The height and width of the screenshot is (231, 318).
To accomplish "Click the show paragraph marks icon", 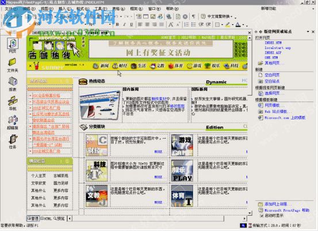I will click(x=193, y=16).
